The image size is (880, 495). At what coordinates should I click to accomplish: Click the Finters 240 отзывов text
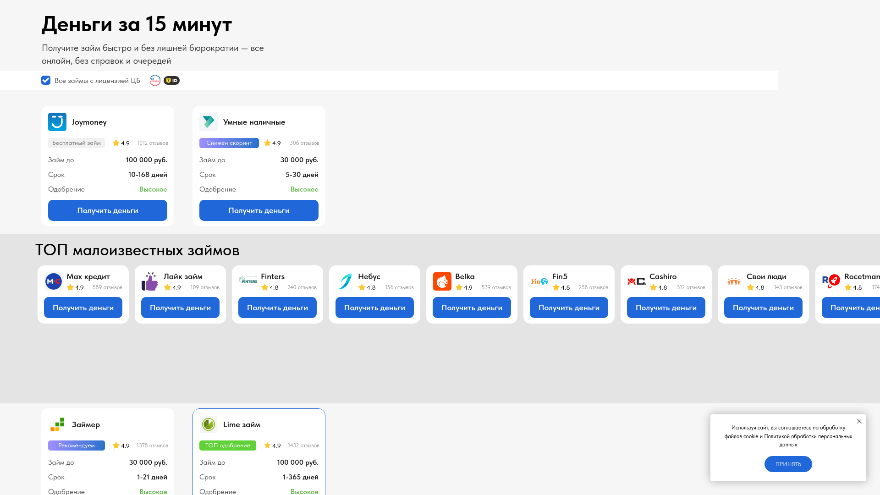click(302, 287)
